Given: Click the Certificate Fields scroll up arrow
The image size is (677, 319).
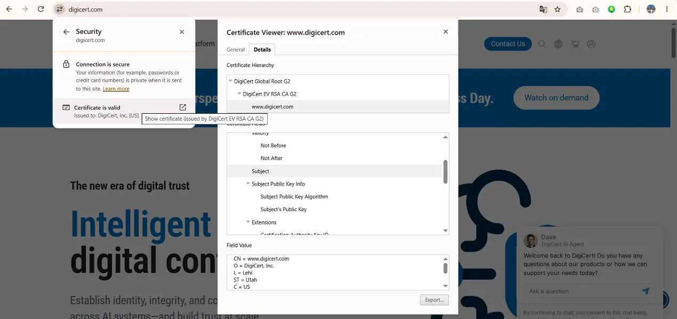Looking at the screenshot, I should click(446, 137).
